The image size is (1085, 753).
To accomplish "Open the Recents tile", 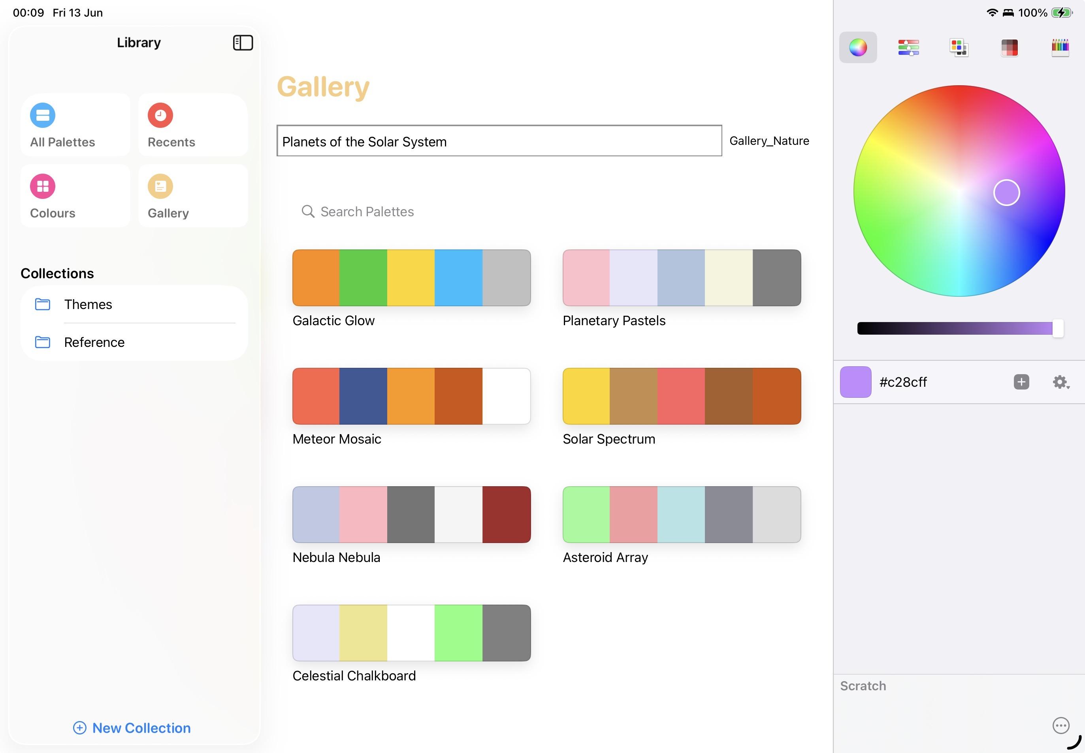I will pyautogui.click(x=193, y=125).
